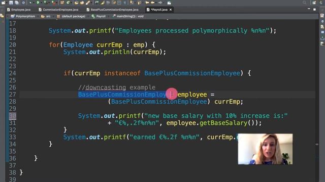Click 'employee' variable on line 27
Image resolution: width=325 pixels, height=182 pixels.
[192, 95]
